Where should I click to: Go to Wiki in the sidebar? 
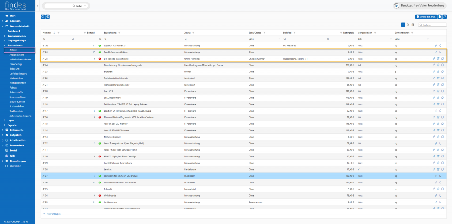pos(12,155)
